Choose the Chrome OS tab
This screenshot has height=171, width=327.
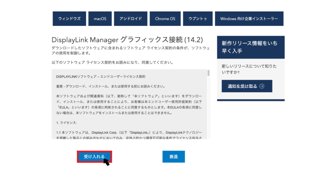(x=165, y=19)
